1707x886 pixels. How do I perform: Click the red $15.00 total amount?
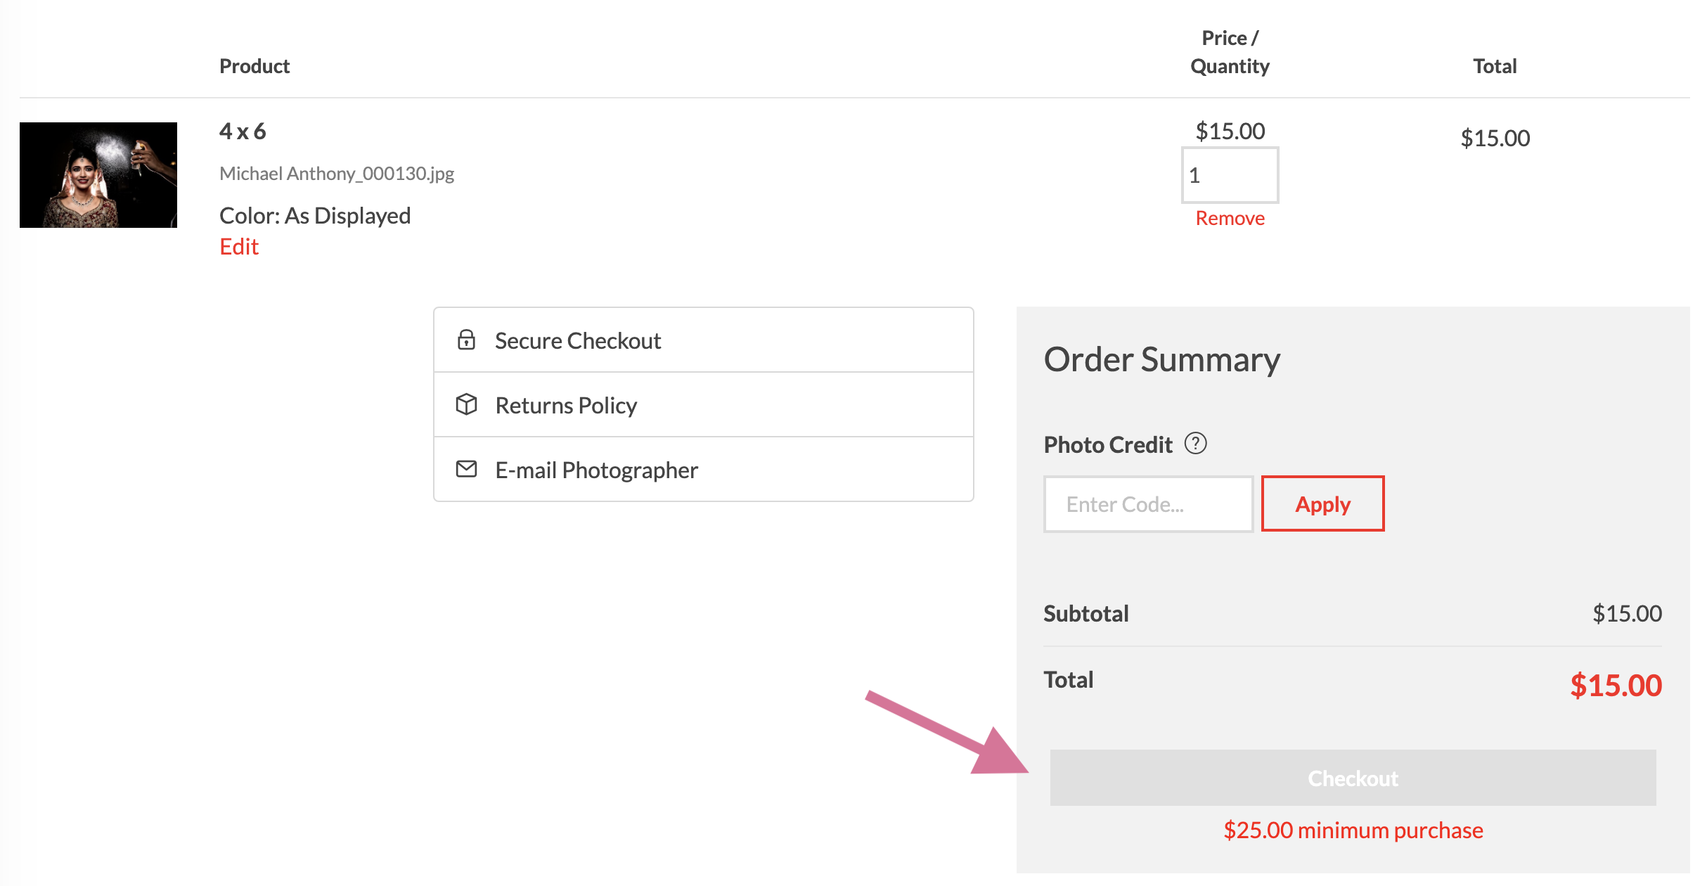1616,685
